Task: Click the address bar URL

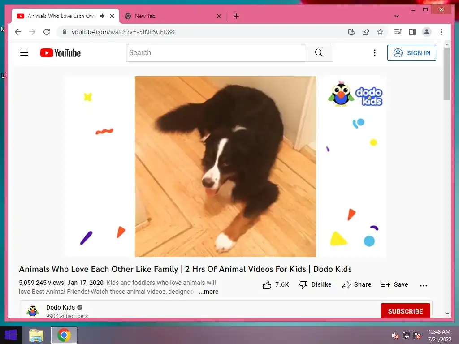Action: tap(123, 32)
